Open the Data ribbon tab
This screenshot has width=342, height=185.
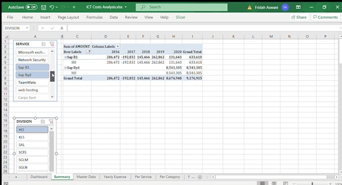pyautogui.click(x=114, y=17)
